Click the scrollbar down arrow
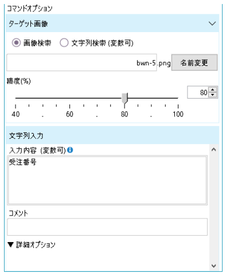226x277 pixels. 213,266
